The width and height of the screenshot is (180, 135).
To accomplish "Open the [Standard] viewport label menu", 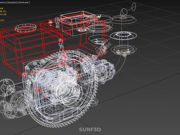I will tap(12, 3).
